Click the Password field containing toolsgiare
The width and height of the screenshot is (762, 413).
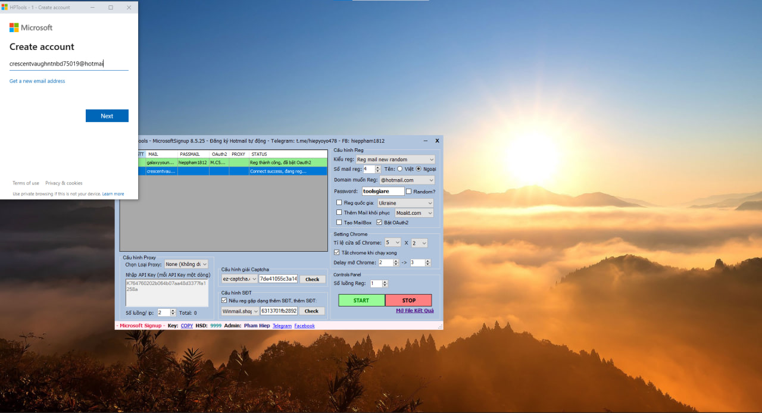pyautogui.click(x=383, y=192)
